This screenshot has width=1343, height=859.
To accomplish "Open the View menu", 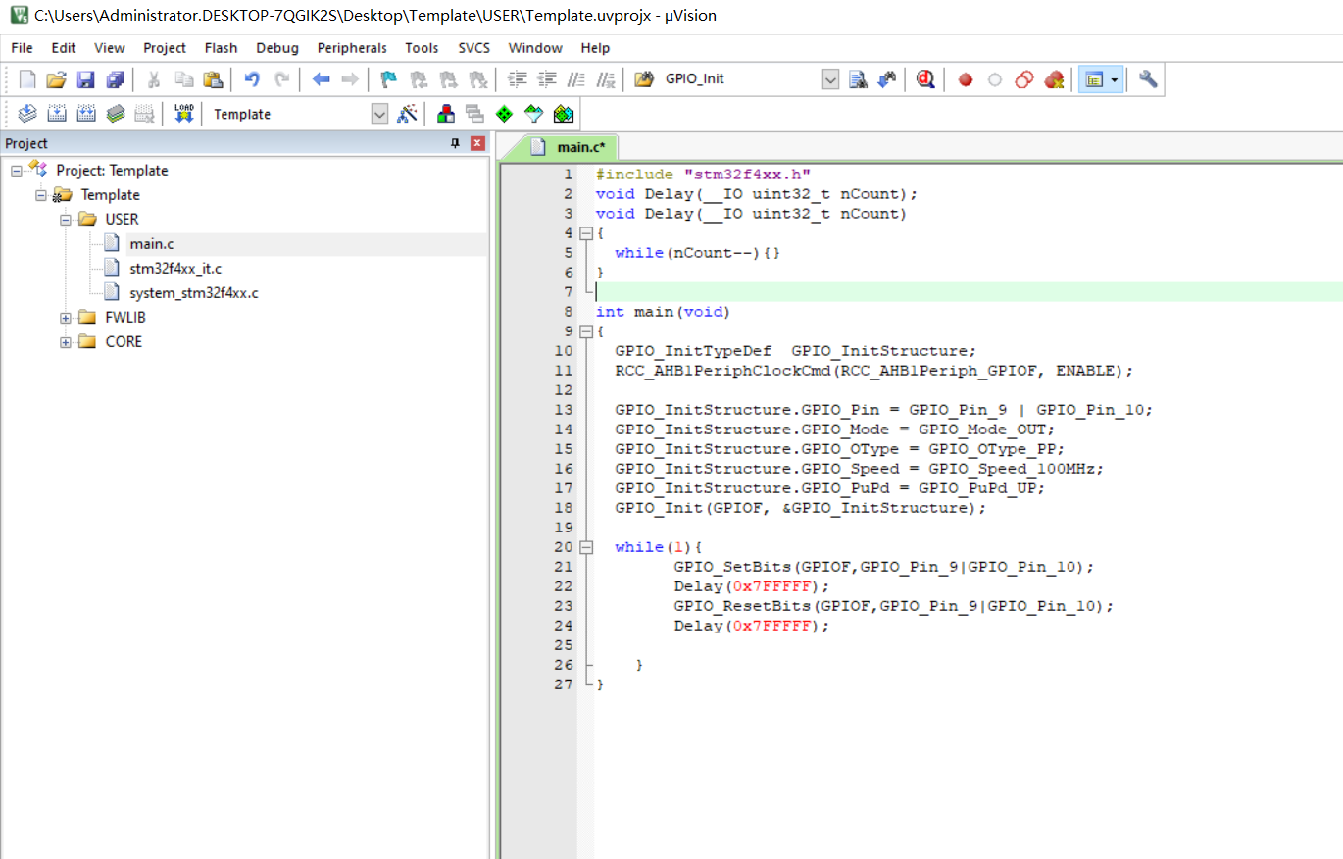I will [x=110, y=48].
